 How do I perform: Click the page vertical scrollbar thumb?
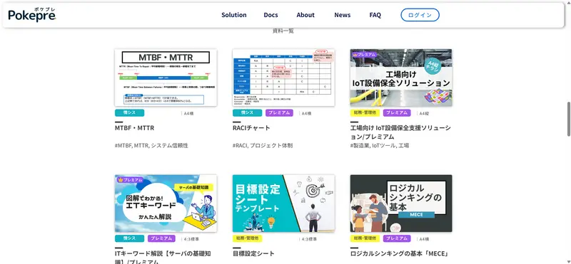click(568, 119)
